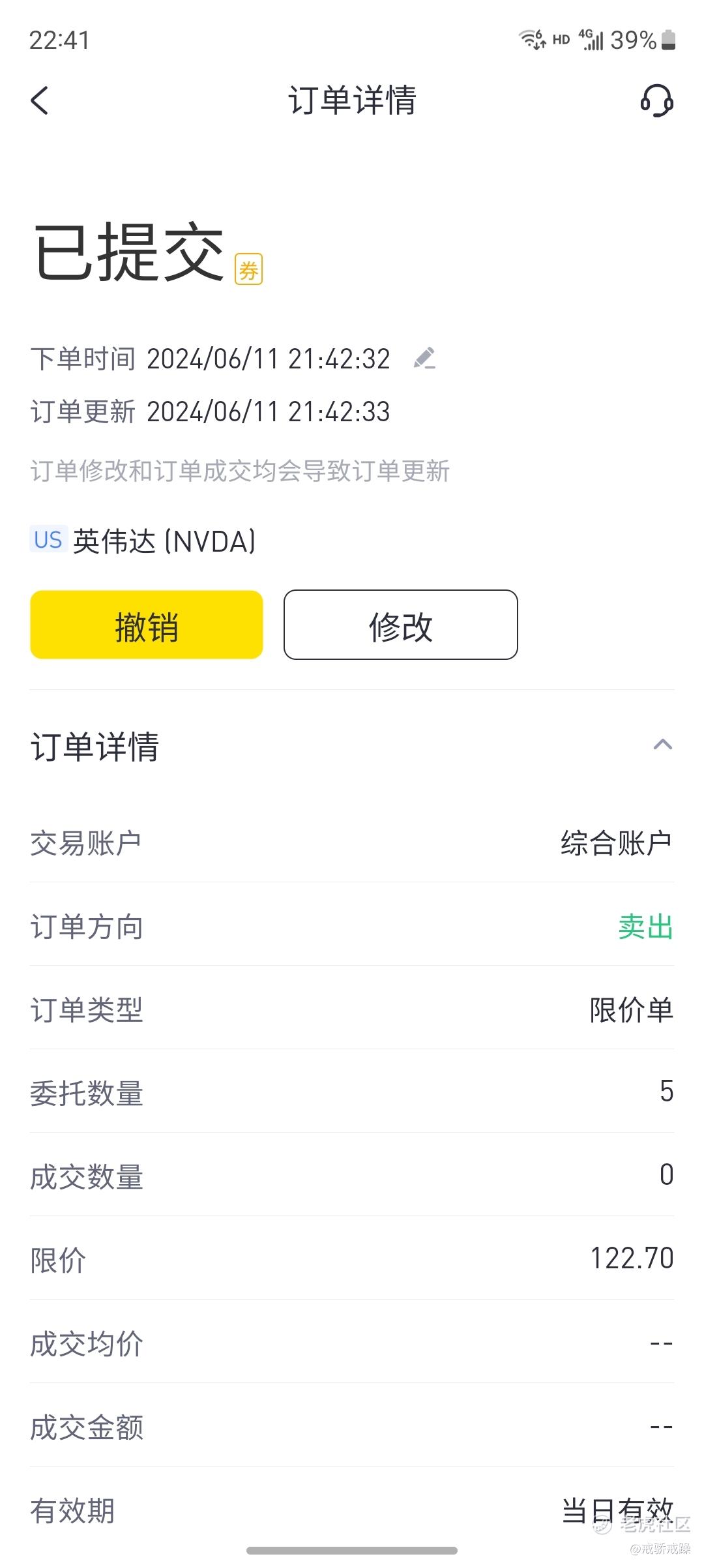Tap the 限价单 order type value
Viewport: 704px width, 1565px height.
pos(631,1010)
